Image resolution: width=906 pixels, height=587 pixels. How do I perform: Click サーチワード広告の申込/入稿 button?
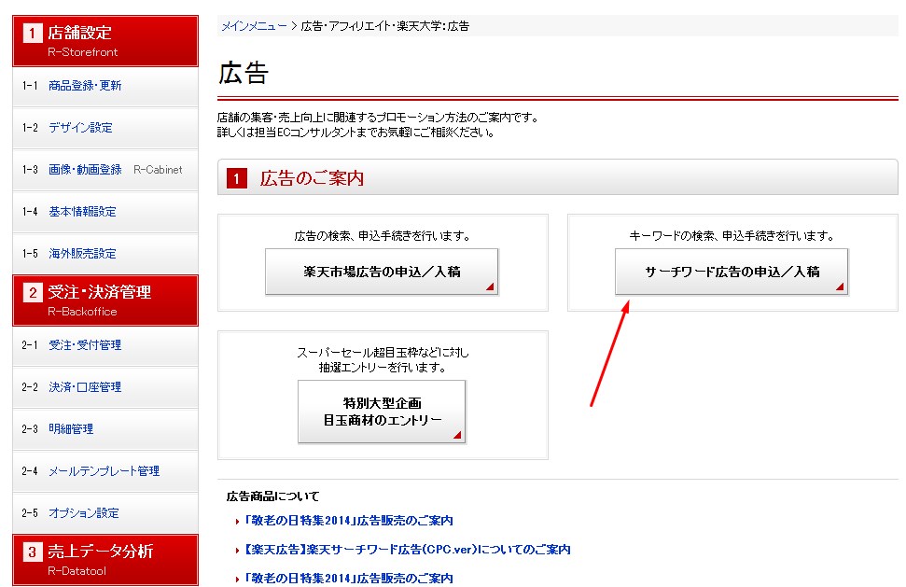[x=732, y=272]
